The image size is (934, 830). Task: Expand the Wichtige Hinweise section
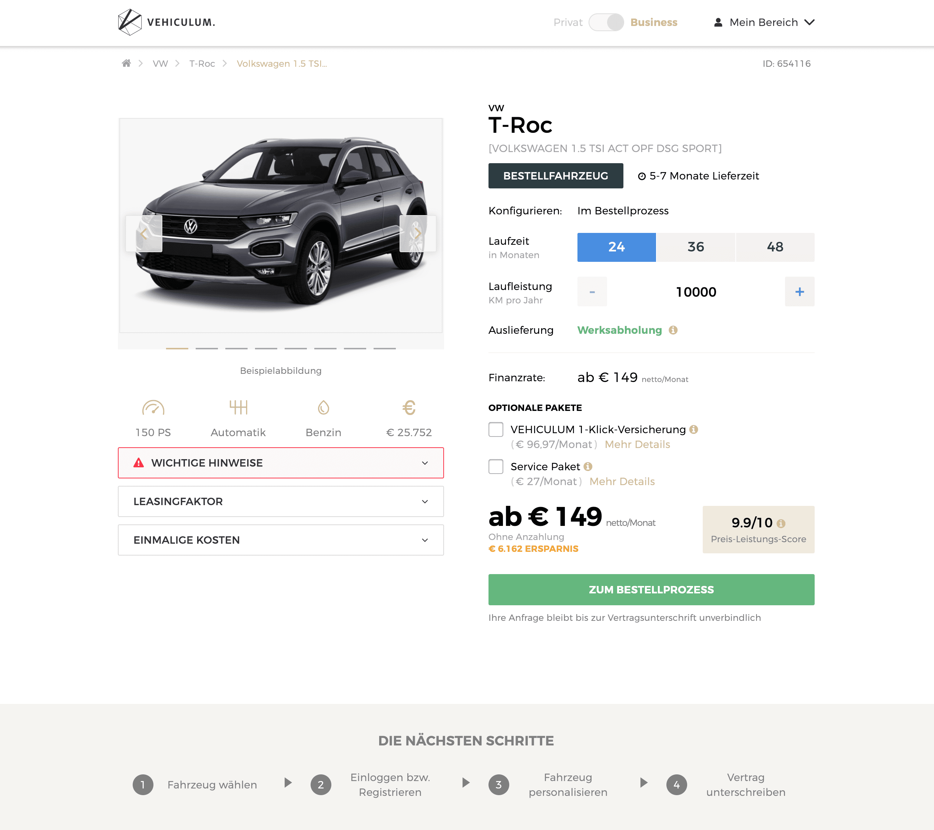tap(281, 463)
